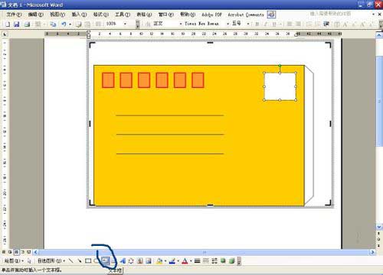Toggle Bold formatting

click(x=257, y=24)
